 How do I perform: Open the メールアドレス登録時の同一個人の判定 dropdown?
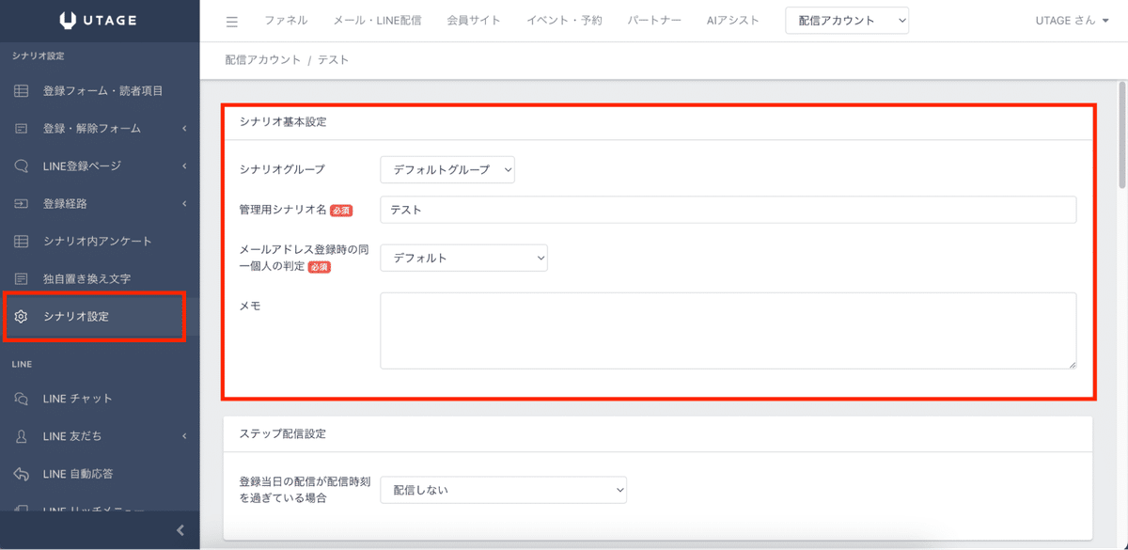(464, 258)
